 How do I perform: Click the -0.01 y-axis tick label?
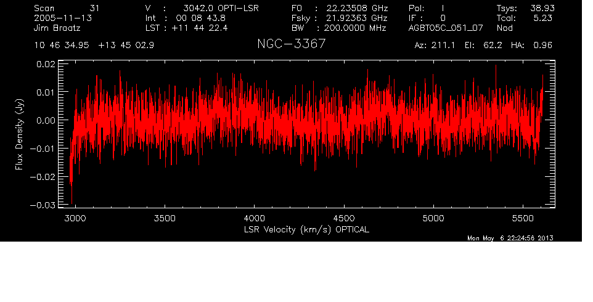(43, 149)
